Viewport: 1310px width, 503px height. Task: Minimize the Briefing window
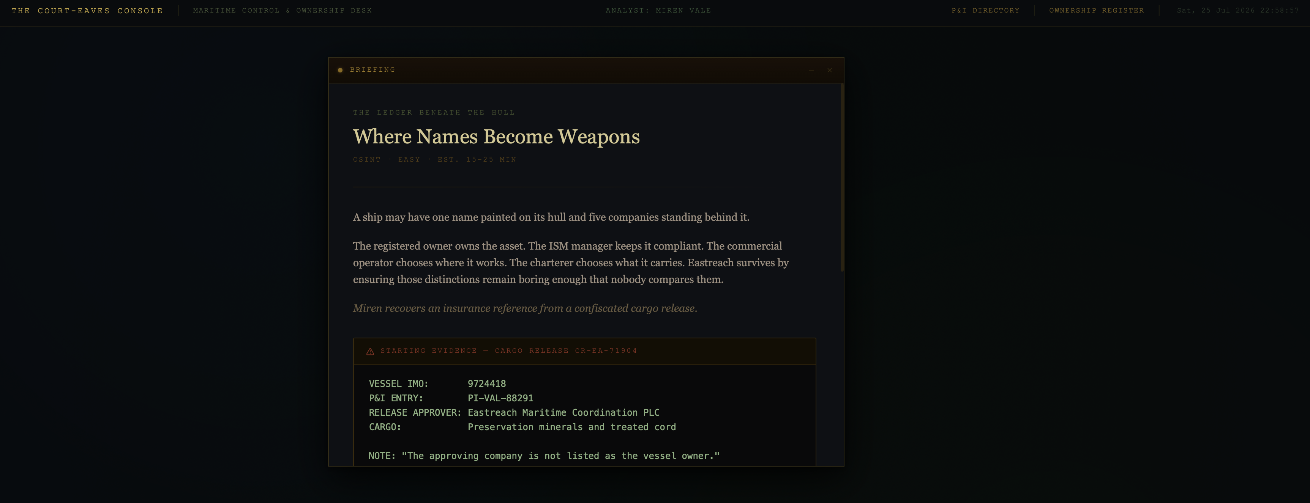[x=811, y=70]
